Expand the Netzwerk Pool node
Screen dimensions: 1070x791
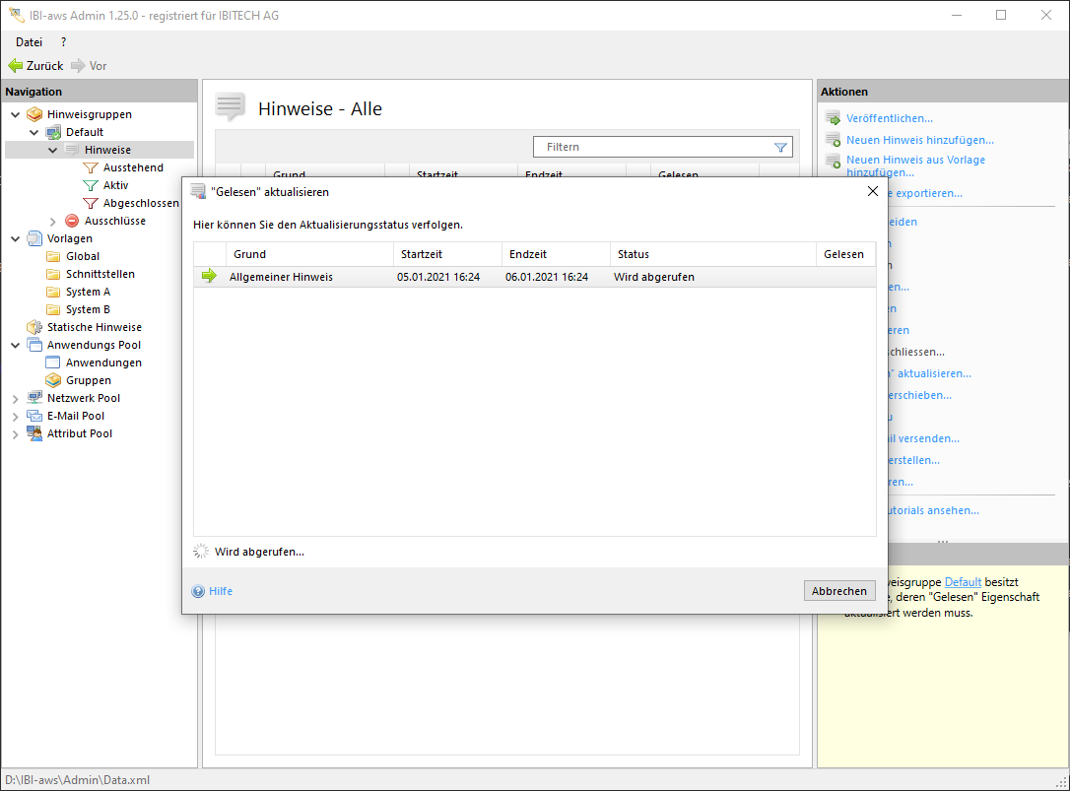coord(15,398)
